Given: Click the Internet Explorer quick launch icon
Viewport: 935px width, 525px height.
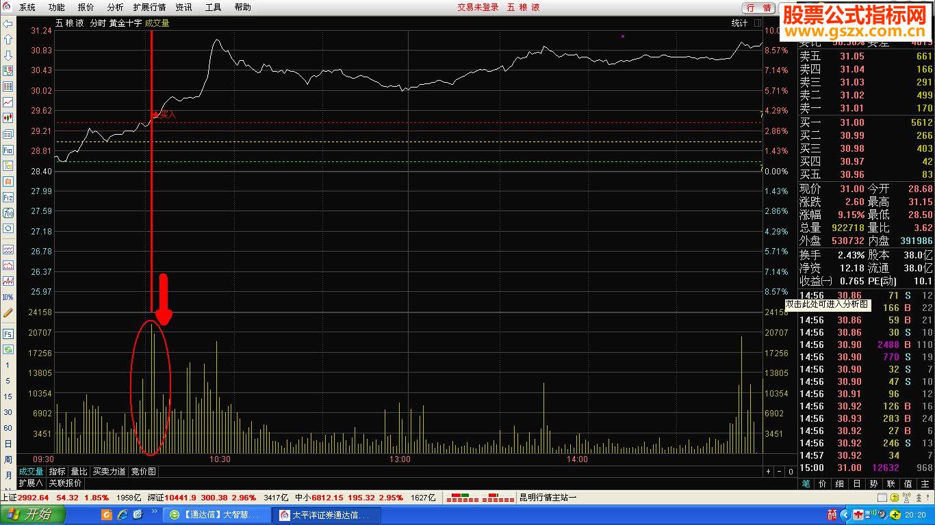Looking at the screenshot, I should click(x=122, y=514).
